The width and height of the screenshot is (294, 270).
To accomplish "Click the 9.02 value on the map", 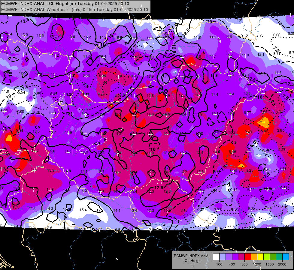I will click(x=86, y=76).
